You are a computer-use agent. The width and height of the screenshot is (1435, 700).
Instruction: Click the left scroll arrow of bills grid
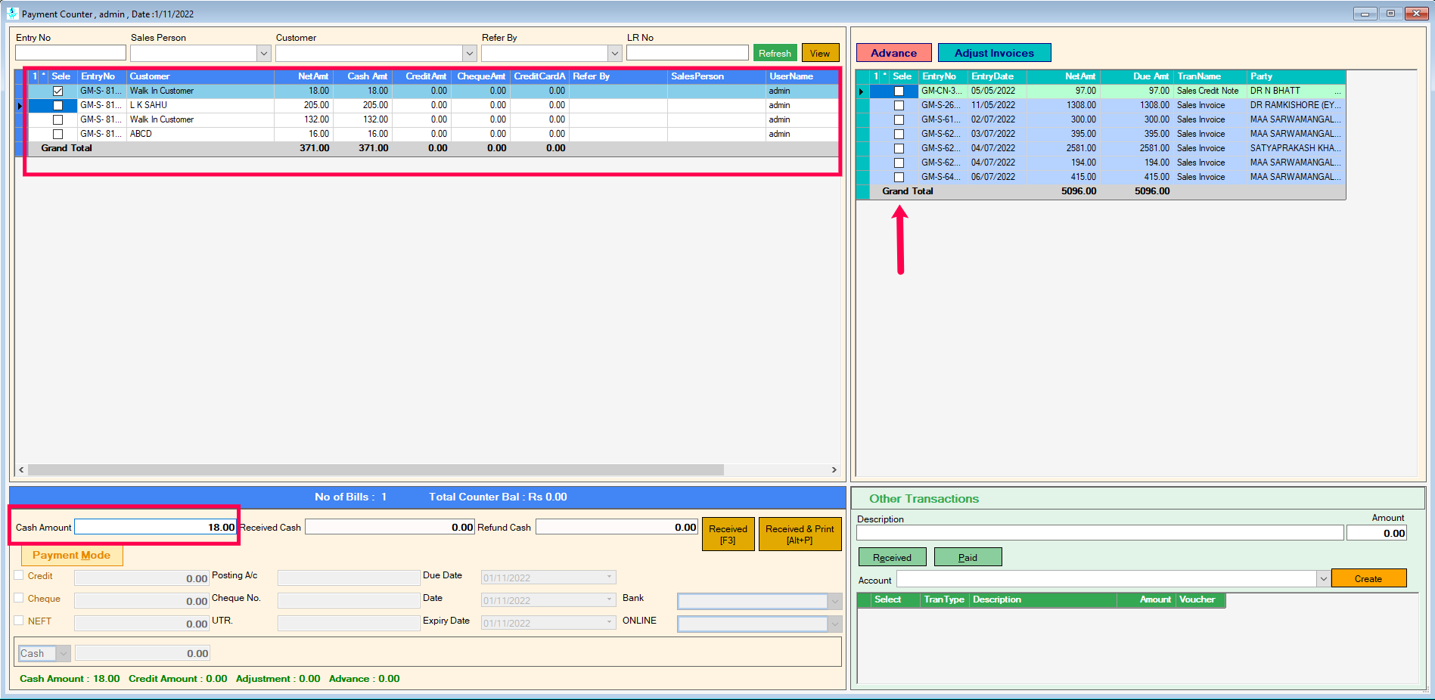21,470
